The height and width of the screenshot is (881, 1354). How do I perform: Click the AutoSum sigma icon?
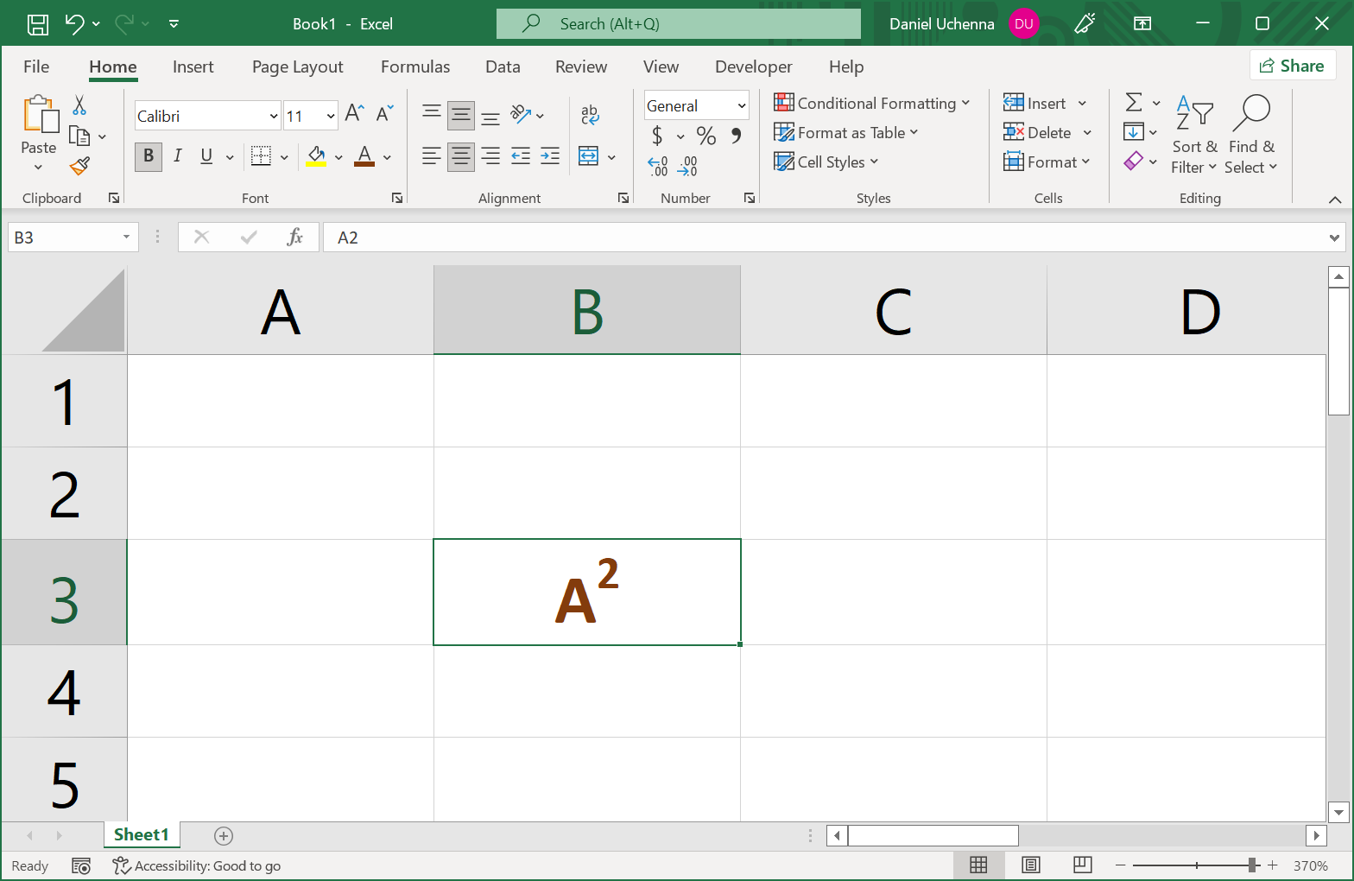(1134, 103)
